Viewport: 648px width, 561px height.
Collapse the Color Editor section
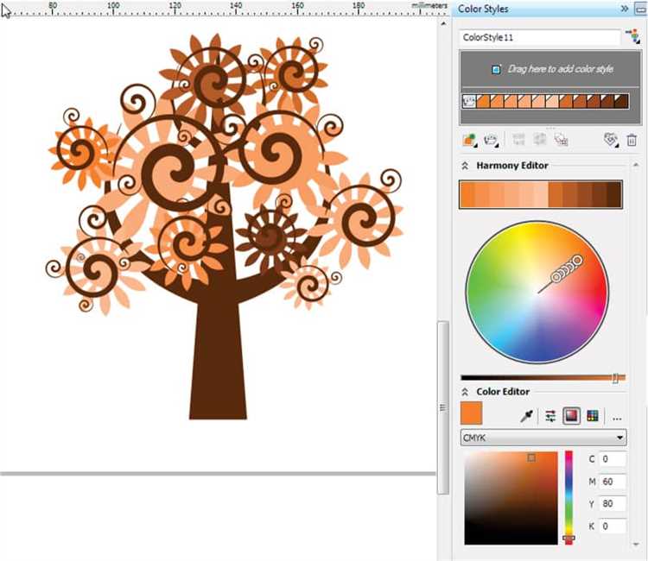465,392
